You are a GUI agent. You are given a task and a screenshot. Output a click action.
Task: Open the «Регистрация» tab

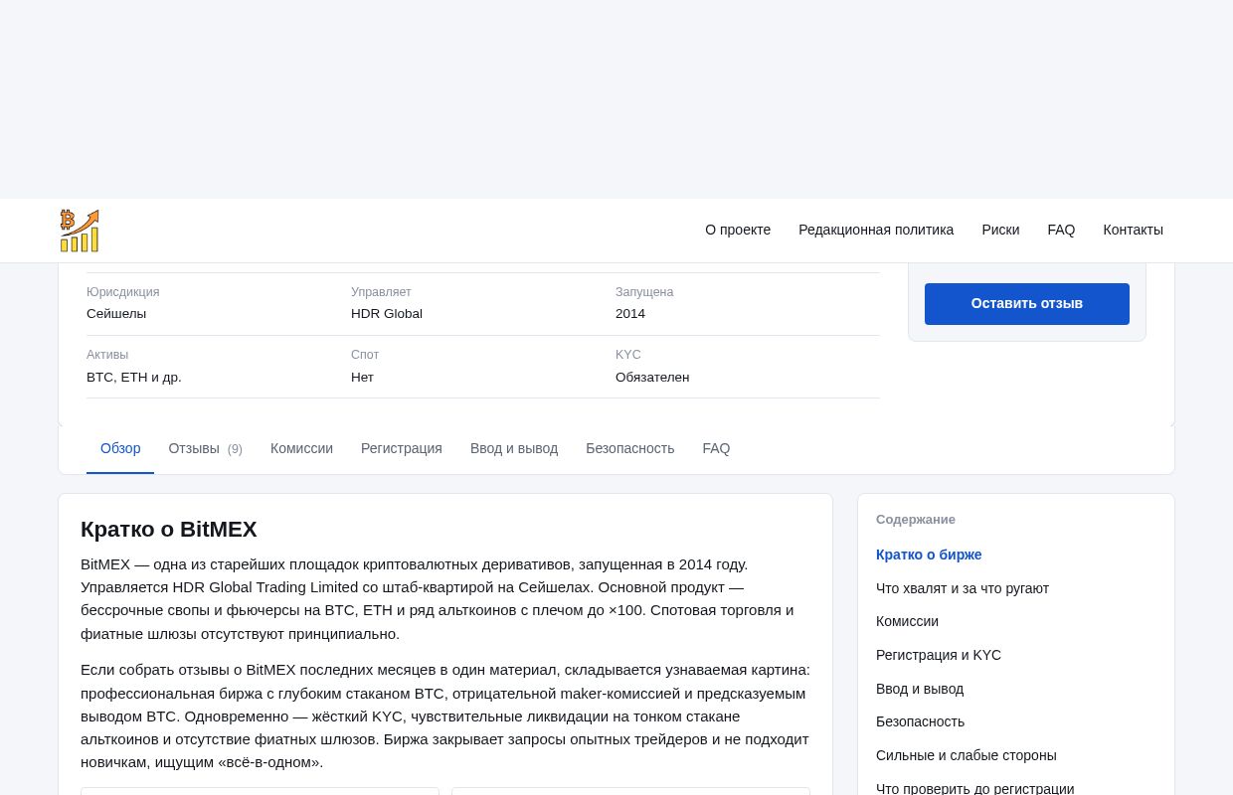coord(402,449)
